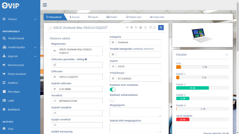The height and width of the screenshot is (134, 239).
Task: Click the Cikkszám field with X541UJ-GQ023T
Action: click(x=77, y=77)
